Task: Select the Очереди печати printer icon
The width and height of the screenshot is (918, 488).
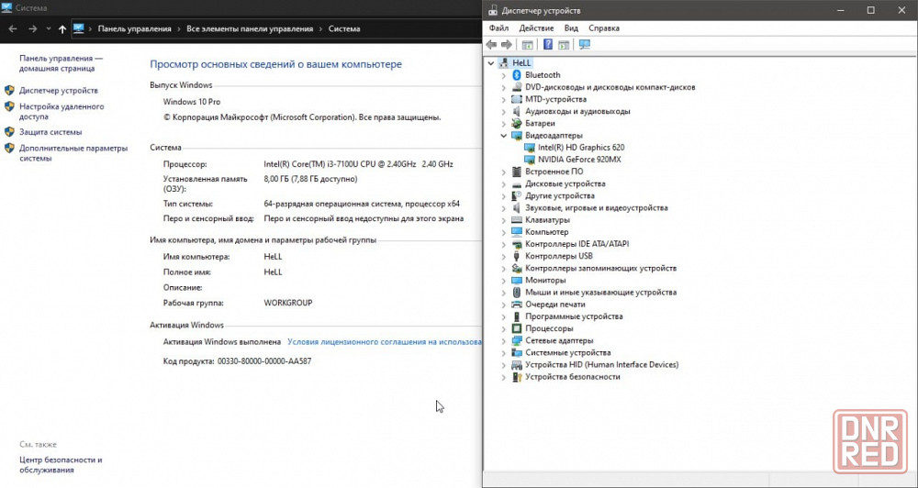Action: (x=516, y=305)
